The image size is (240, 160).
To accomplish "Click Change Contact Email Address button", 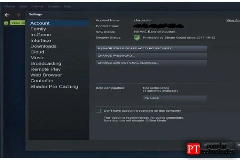I will [151, 63].
